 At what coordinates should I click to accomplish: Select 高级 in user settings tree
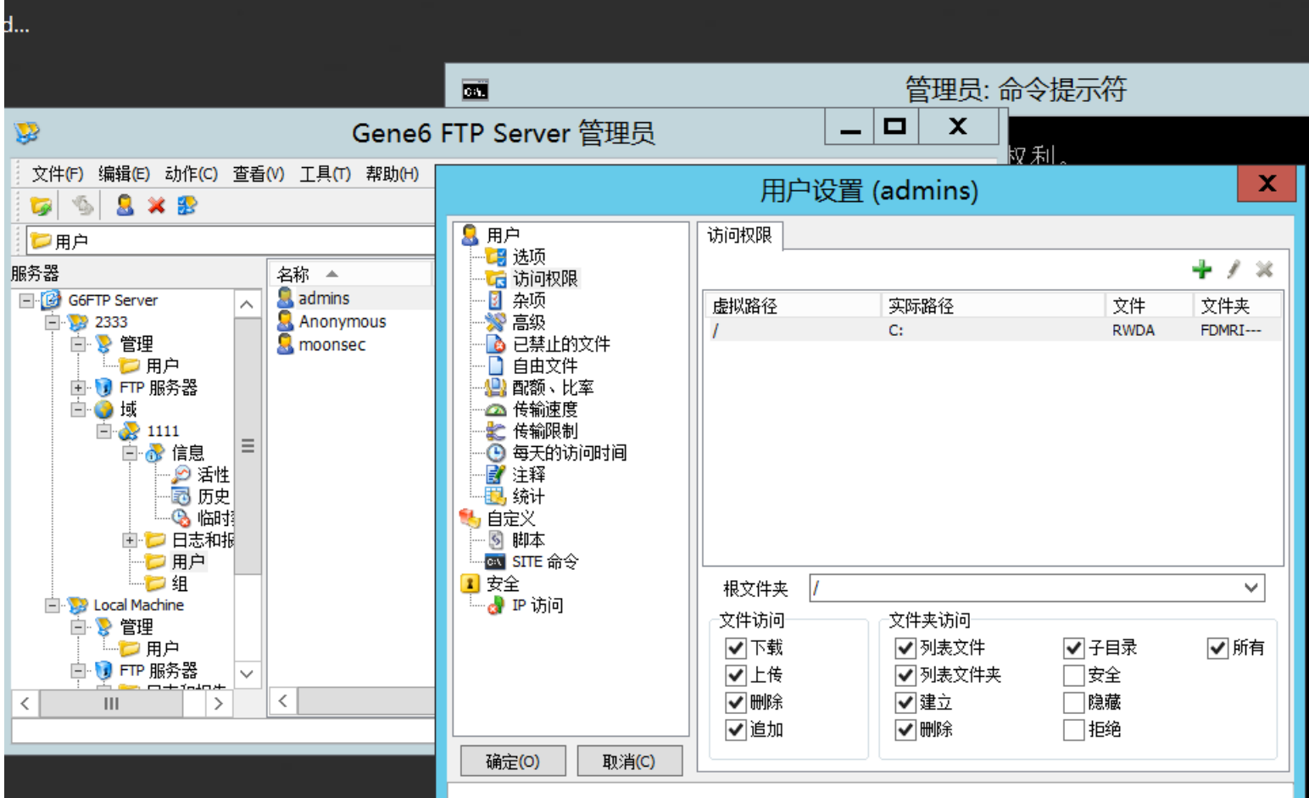pyautogui.click(x=528, y=322)
